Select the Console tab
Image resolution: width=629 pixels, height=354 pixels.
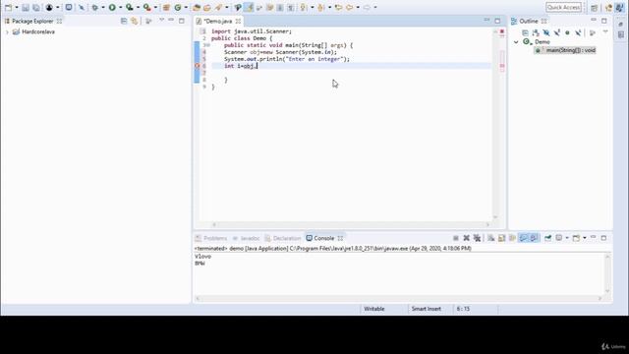point(324,238)
